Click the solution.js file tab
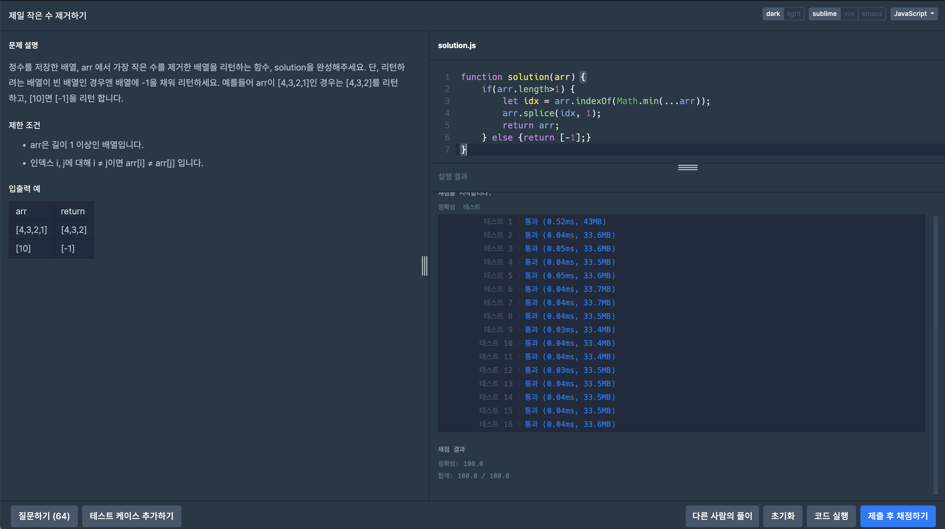This screenshot has height=529, width=945. pos(457,45)
